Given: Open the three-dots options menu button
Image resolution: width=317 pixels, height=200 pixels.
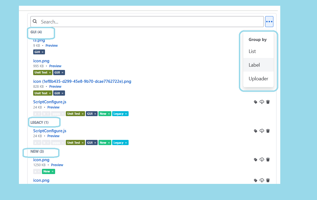Looking at the screenshot, I should 269,22.
